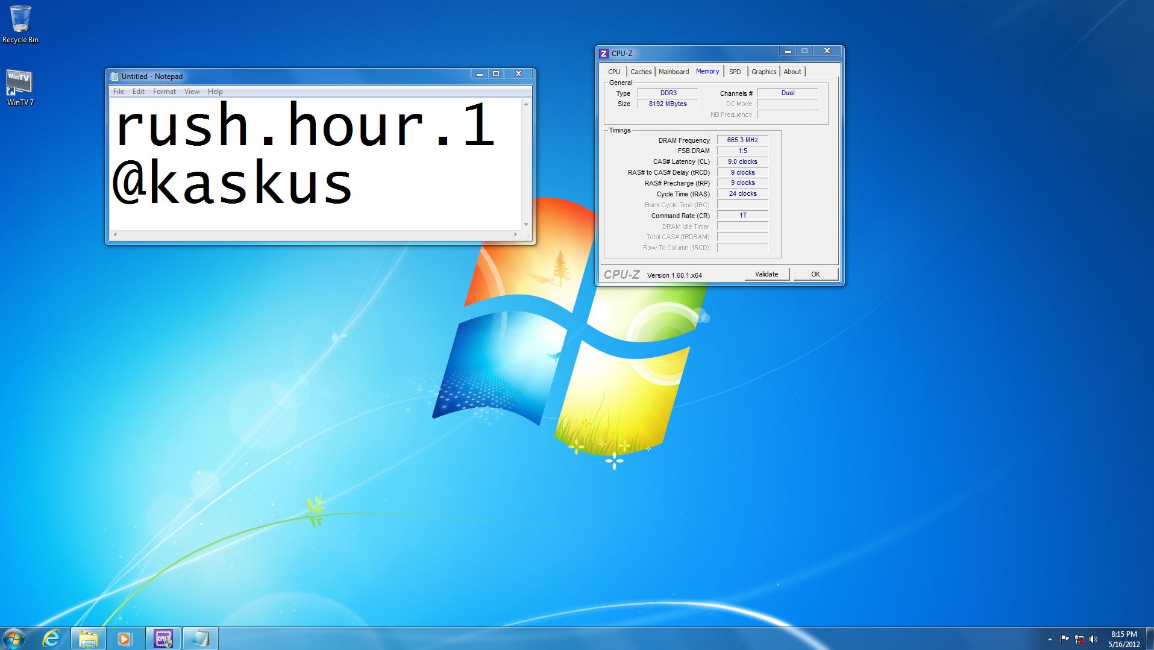Click the 9.0 clocks CAS latency value

click(742, 161)
